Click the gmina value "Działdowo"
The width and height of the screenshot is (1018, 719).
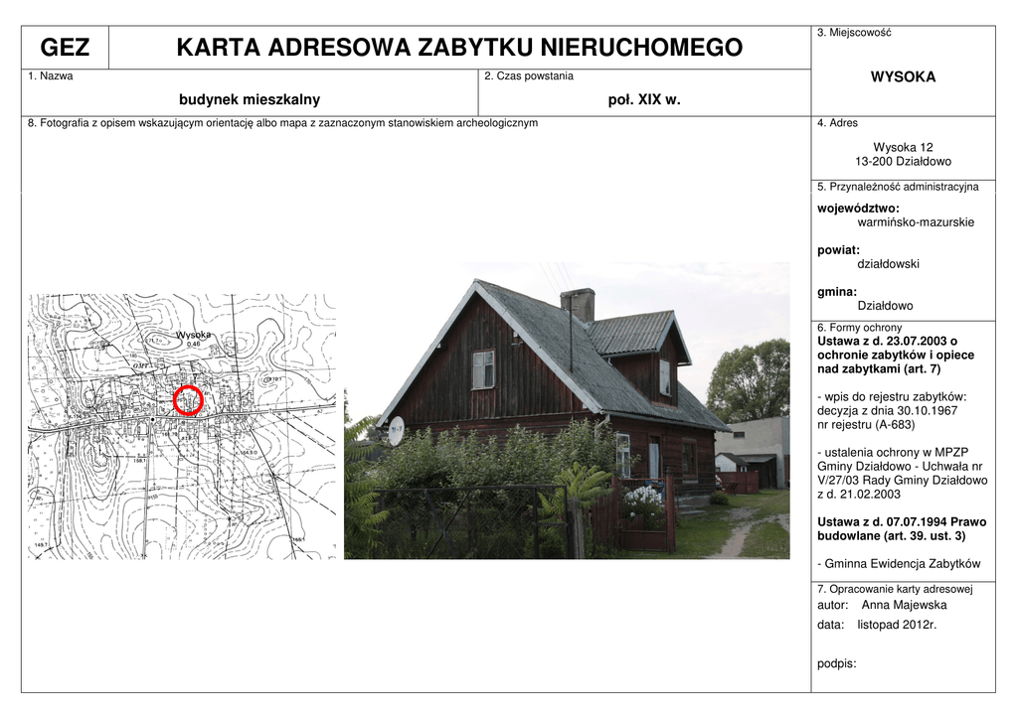coord(885,306)
